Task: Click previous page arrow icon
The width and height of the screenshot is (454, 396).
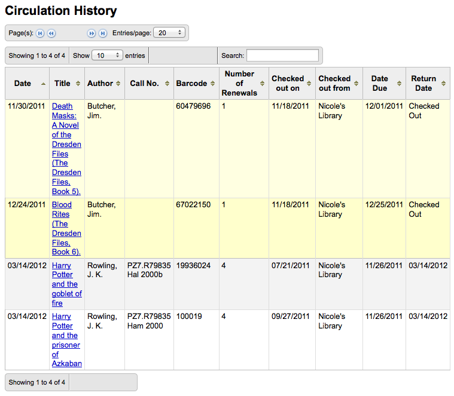Action: click(x=51, y=33)
